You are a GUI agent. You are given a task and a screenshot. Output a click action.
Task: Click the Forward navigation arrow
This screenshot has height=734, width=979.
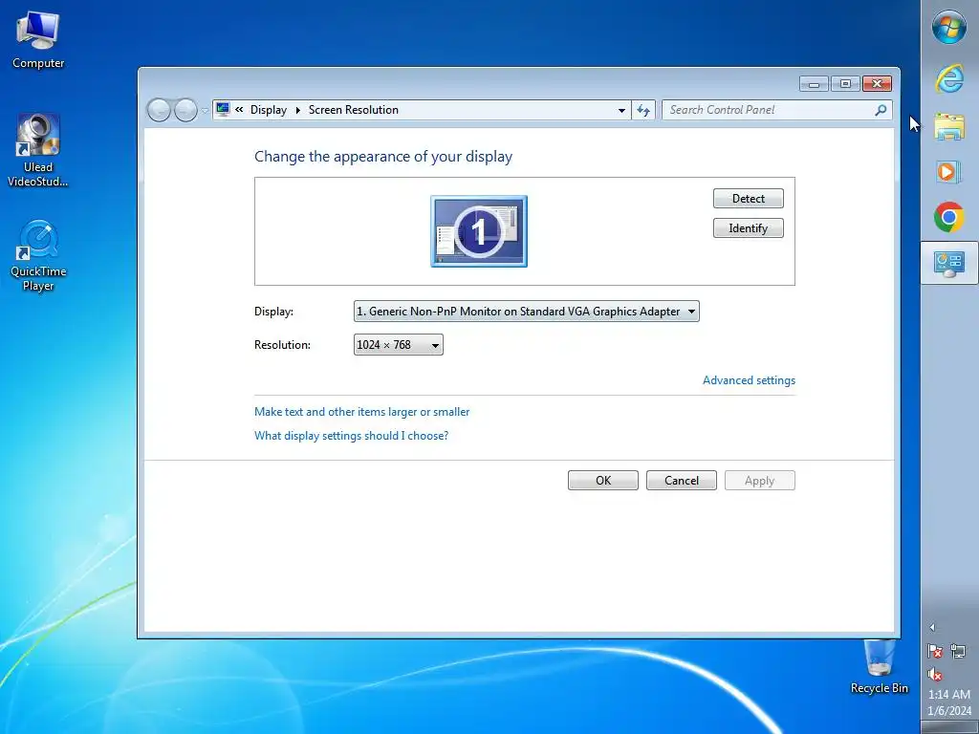click(x=185, y=111)
